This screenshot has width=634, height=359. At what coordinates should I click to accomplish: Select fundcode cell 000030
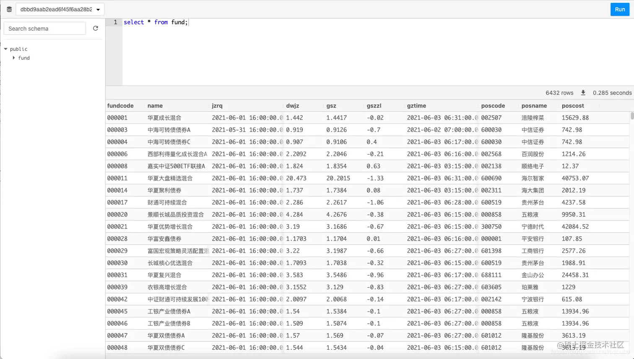[x=117, y=263]
